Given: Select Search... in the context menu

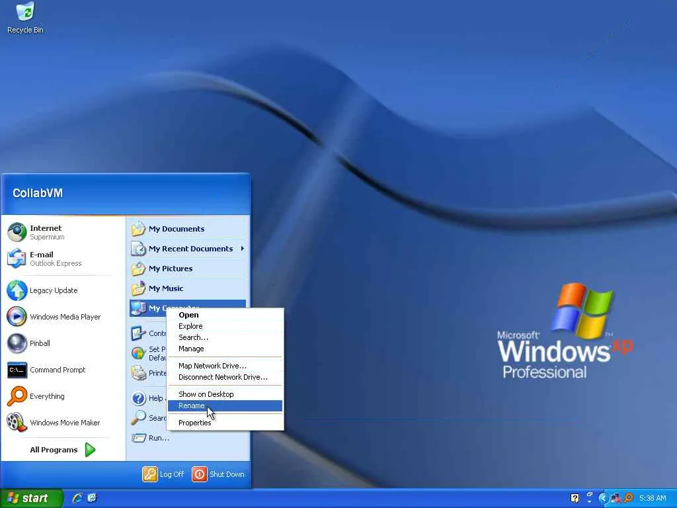Looking at the screenshot, I should click(225, 337).
